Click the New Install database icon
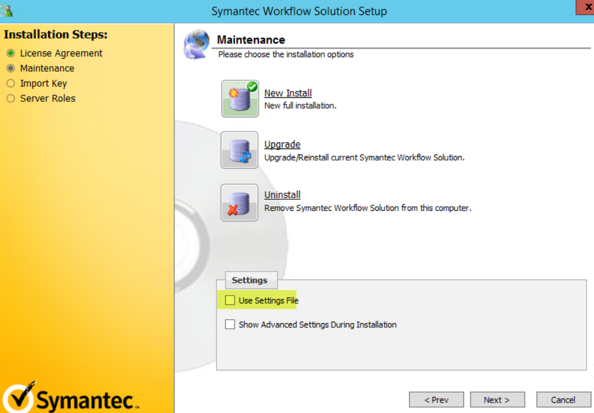Image resolution: width=594 pixels, height=413 pixels. (x=240, y=99)
